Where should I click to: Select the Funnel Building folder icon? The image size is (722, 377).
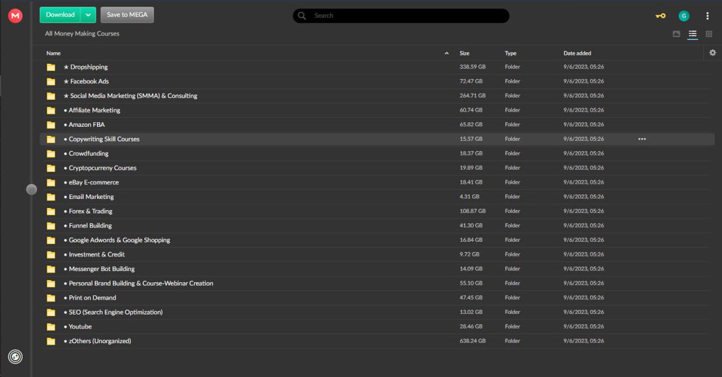pos(51,226)
